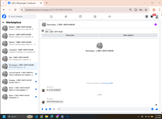Open the tab search dropdown arrow
Image resolution: width=162 pixels, height=119 pixels.
(4, 3)
